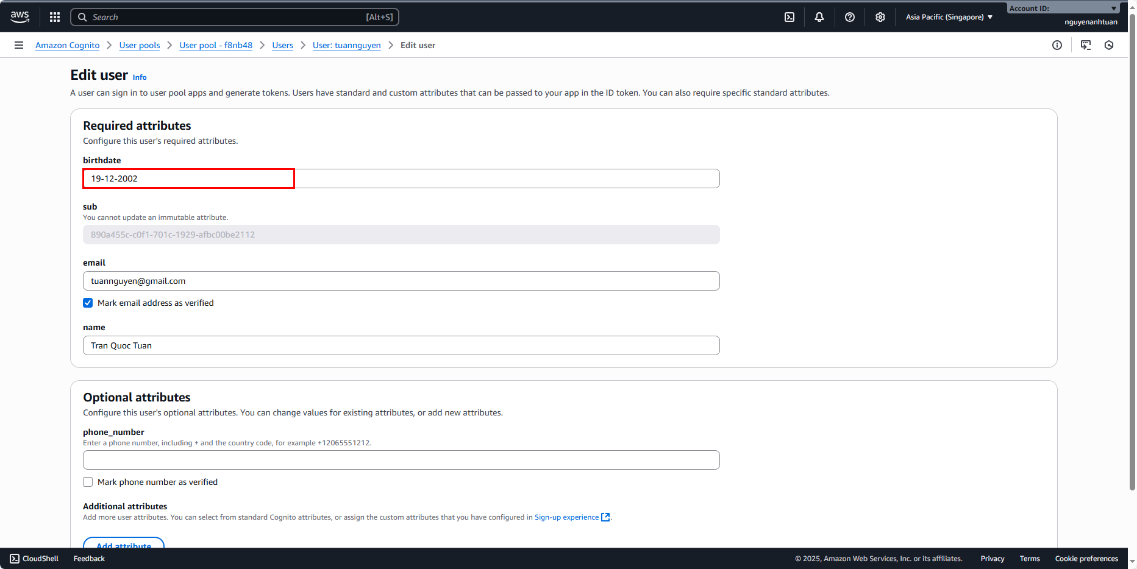Image resolution: width=1137 pixels, height=569 pixels.
Task: Go to User pools breadcrumb
Action: pyautogui.click(x=140, y=45)
